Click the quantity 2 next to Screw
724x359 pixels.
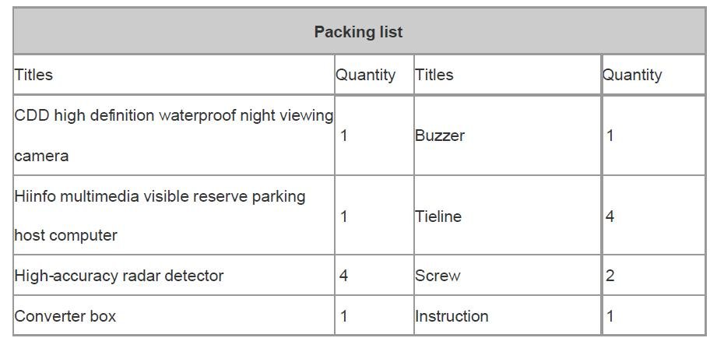click(610, 276)
